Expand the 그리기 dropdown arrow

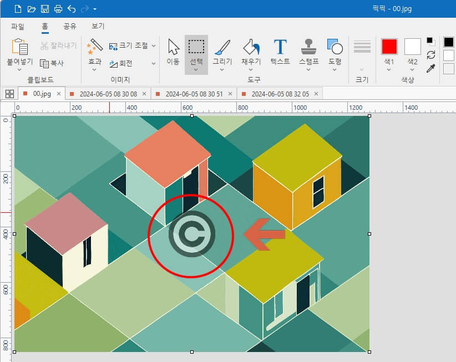(x=222, y=70)
